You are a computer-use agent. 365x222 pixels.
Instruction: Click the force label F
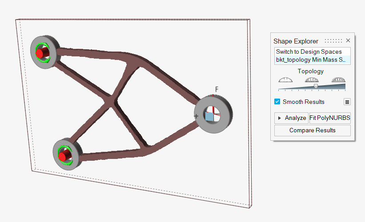click(217, 89)
